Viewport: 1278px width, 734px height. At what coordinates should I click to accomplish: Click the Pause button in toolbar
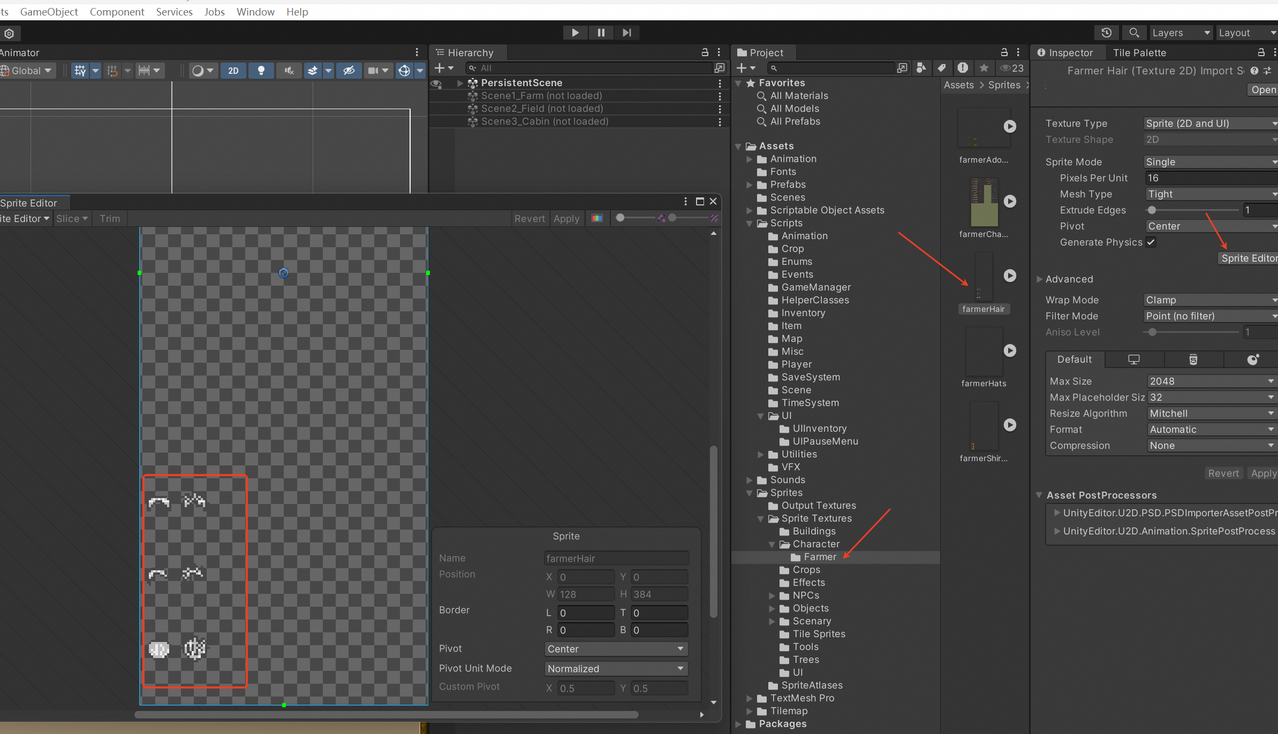(601, 33)
